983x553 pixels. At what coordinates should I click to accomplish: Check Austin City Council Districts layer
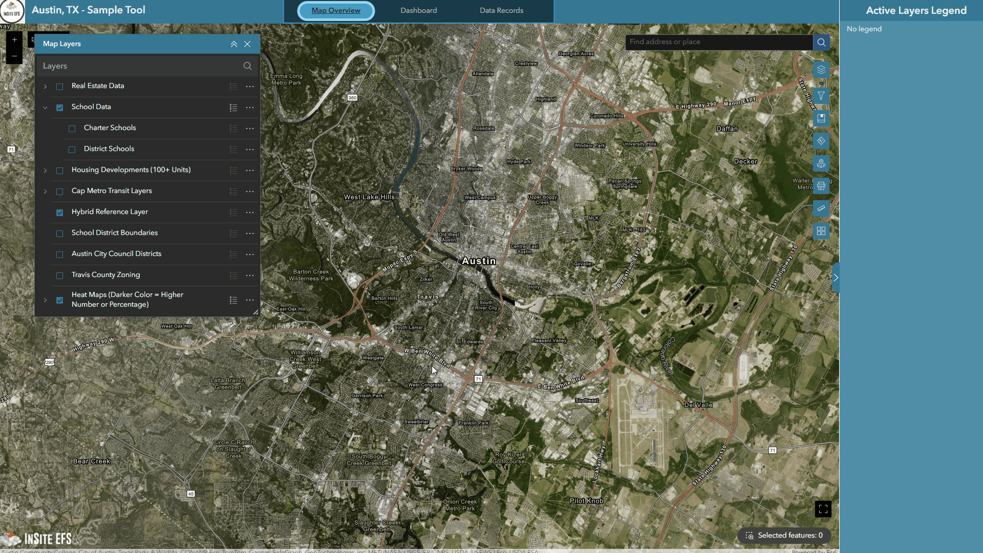point(60,254)
